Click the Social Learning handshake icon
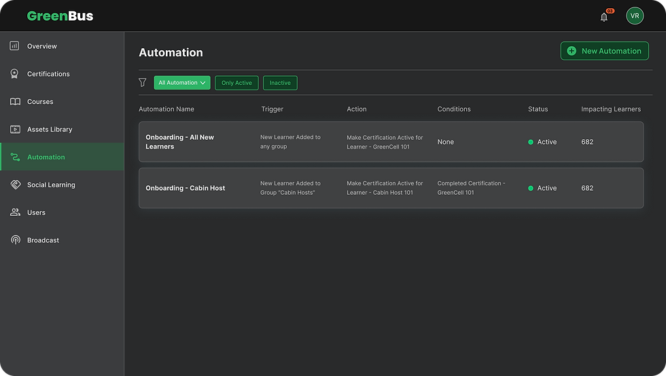666x376 pixels. click(x=14, y=185)
